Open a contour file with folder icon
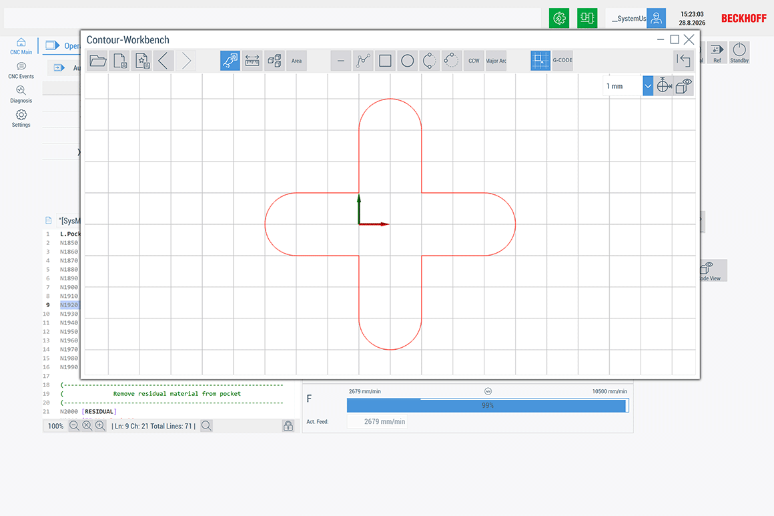Screen dimensions: 774x516 [97, 61]
